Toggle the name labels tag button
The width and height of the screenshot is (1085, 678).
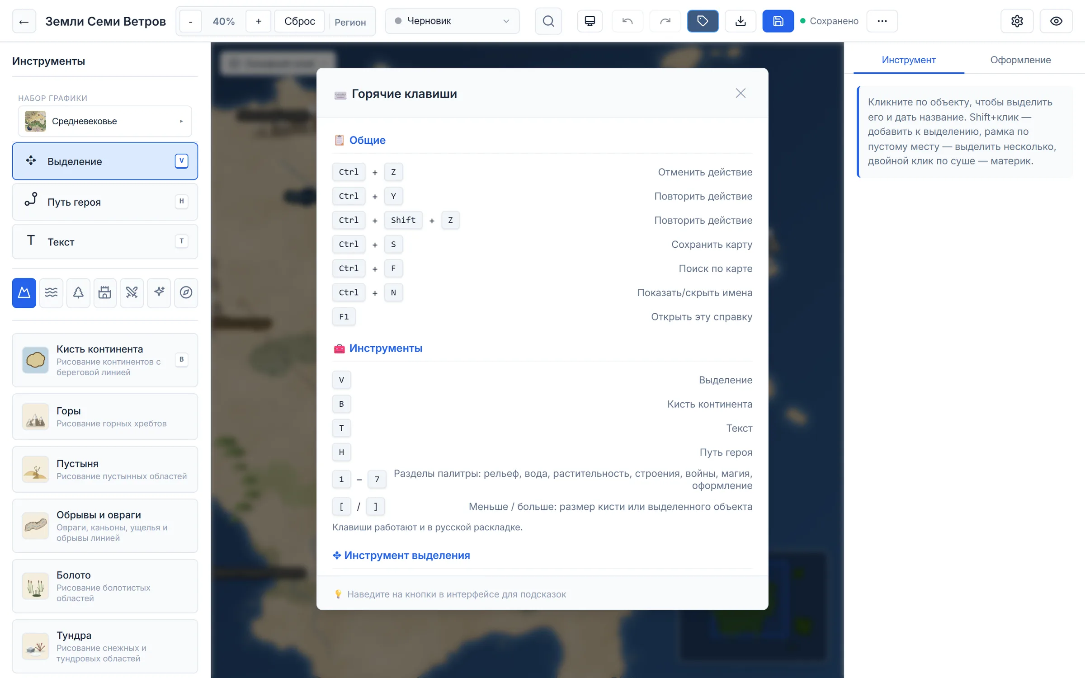(x=703, y=21)
